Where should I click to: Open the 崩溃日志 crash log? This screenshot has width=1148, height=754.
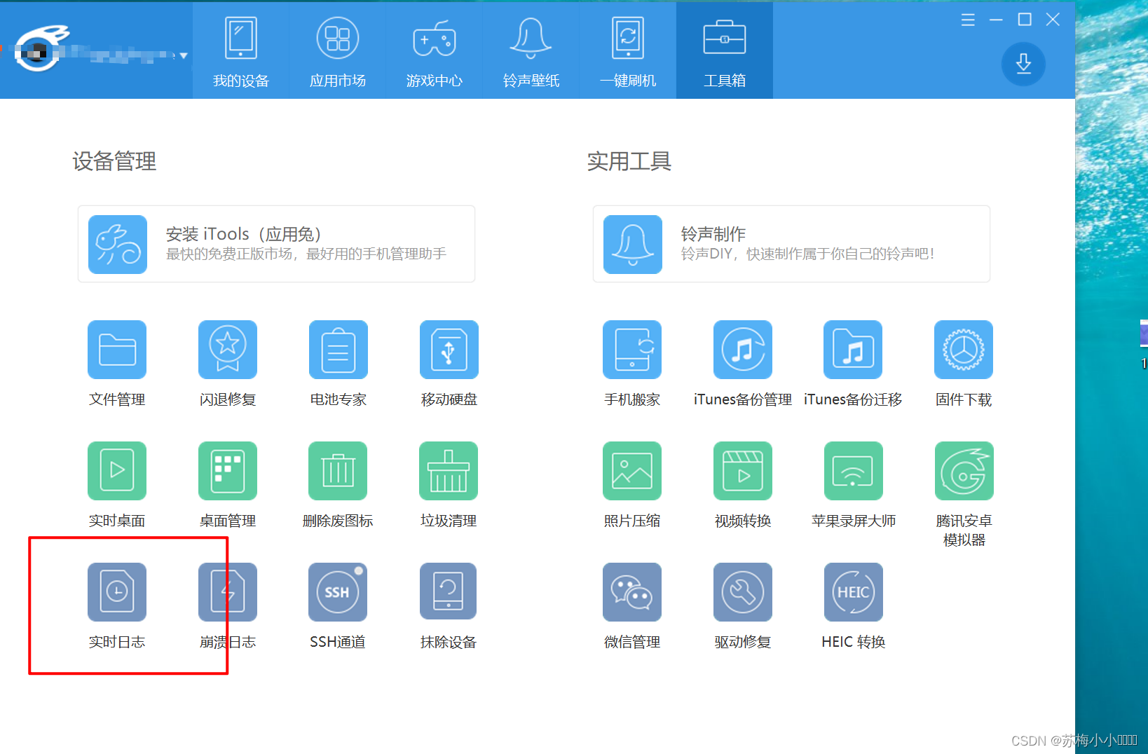pos(228,592)
